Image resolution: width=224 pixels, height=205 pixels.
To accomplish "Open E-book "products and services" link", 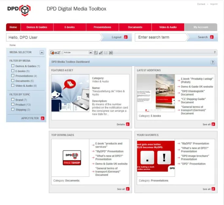I will pyautogui.click(x=109, y=145).
